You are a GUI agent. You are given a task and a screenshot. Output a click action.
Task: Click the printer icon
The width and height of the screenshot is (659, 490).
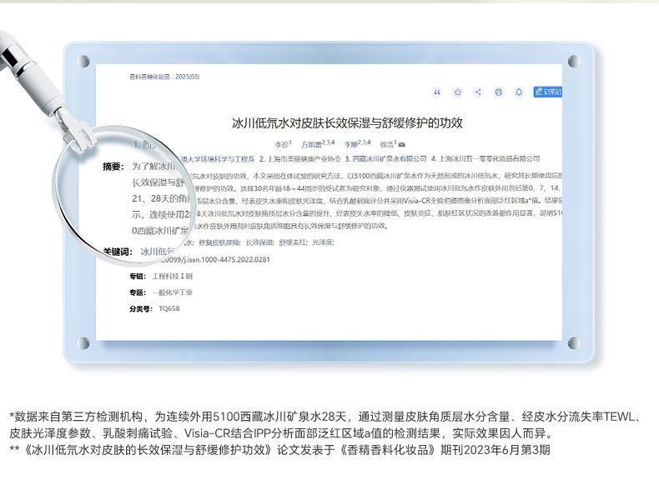pyautogui.click(x=498, y=92)
